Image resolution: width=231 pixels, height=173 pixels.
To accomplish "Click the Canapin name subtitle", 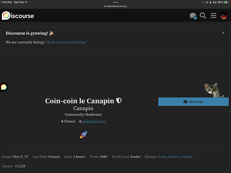I will [83, 108].
